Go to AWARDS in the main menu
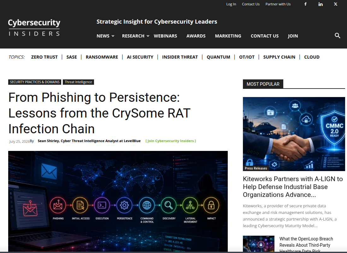The image size is (347, 253). point(196,36)
